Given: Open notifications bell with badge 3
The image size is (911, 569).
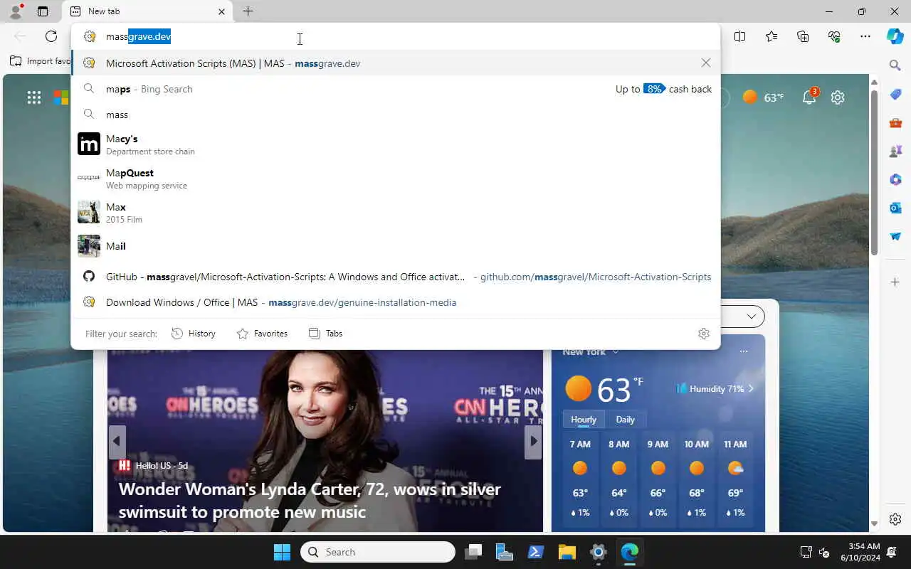Looking at the screenshot, I should [809, 97].
